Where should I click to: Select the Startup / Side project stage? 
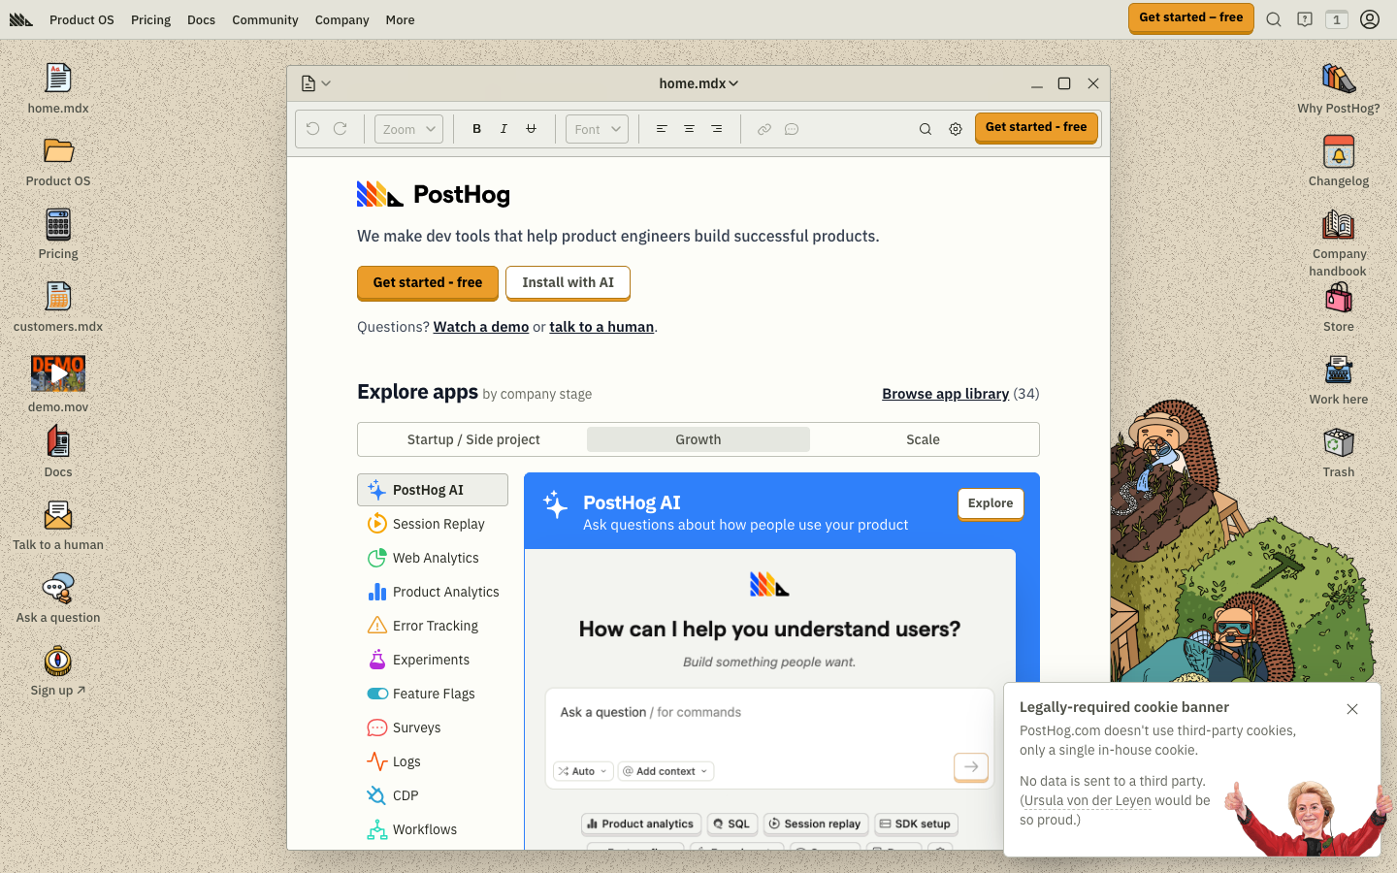[x=473, y=439]
